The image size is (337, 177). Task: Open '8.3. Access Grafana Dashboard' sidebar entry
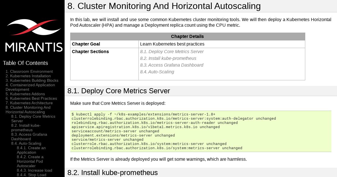coord(29,137)
